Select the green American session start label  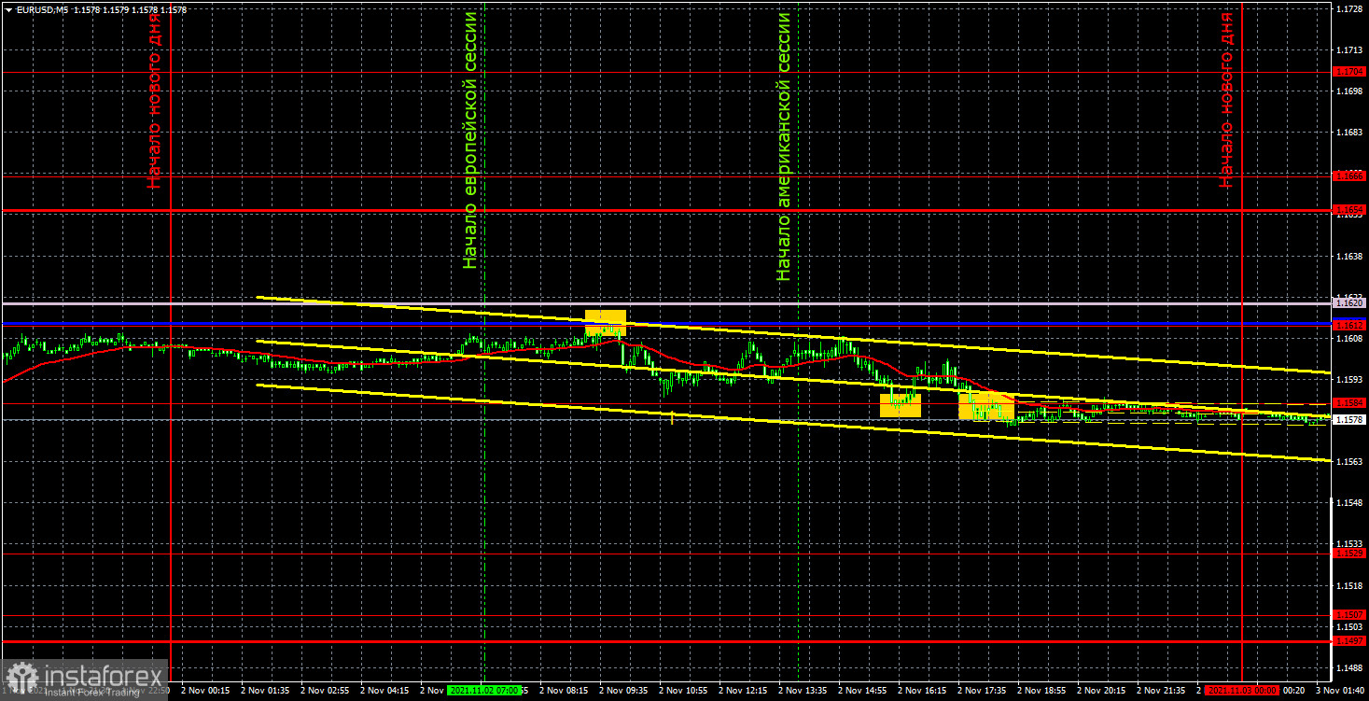784,147
